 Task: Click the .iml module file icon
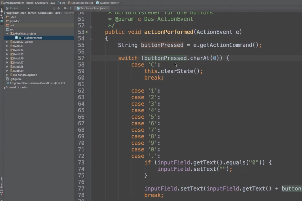coord(8,83)
